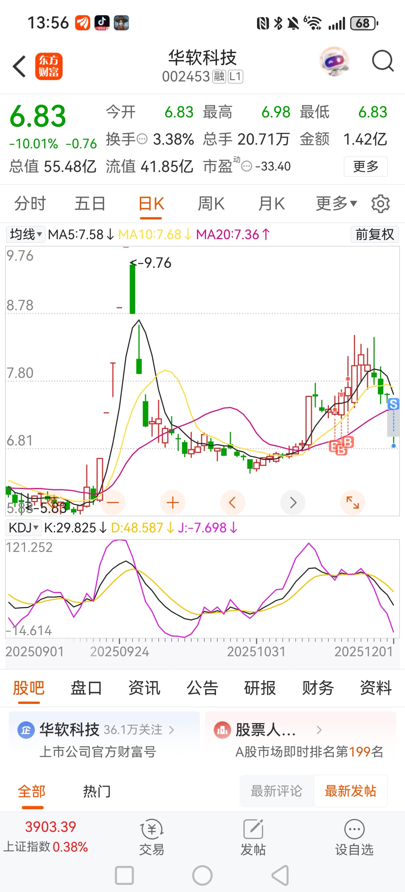The height and width of the screenshot is (892, 405).
Task: Tap the 股票人气 ranking icon
Action: tap(222, 730)
